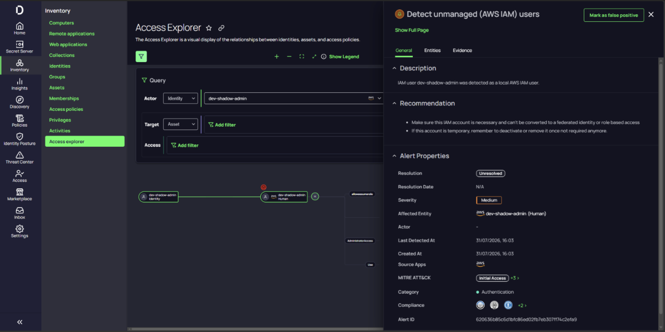Open the dev-shadow-admin actor selector
Viewport: 665px width, 332px height.
coord(293,98)
